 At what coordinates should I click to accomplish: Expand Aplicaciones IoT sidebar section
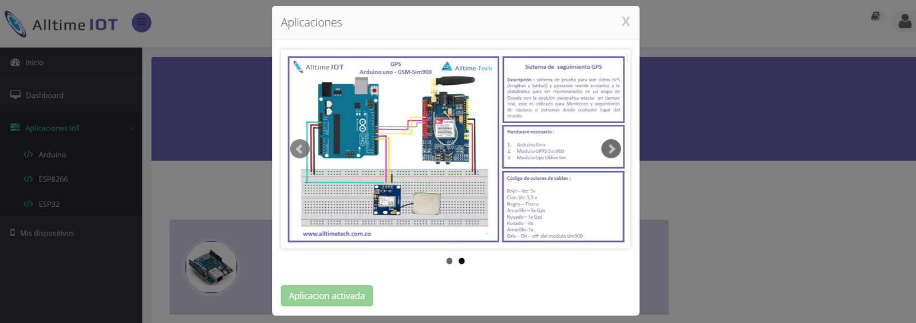point(52,128)
